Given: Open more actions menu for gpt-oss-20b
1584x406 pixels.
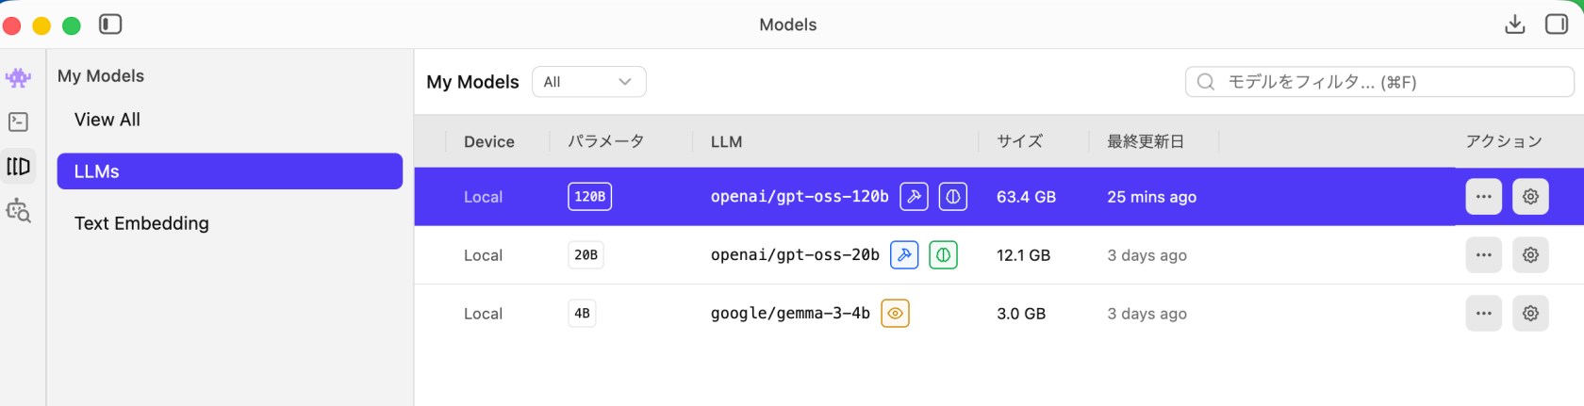Looking at the screenshot, I should click(x=1483, y=255).
